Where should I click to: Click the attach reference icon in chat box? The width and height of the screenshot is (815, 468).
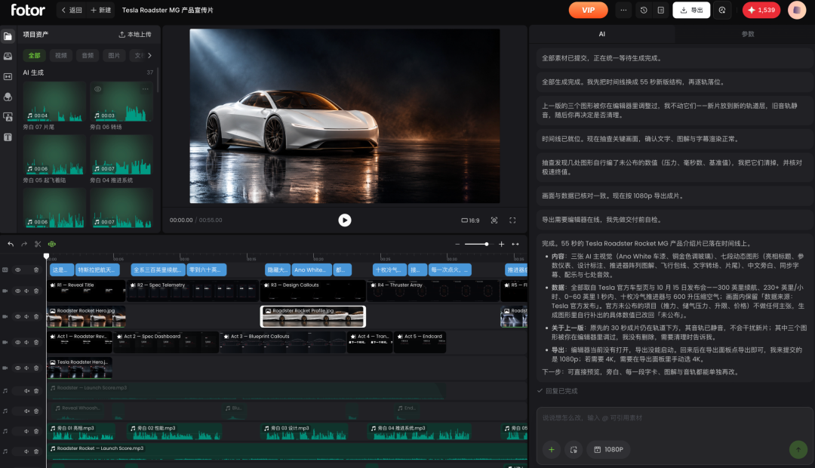[574, 449]
